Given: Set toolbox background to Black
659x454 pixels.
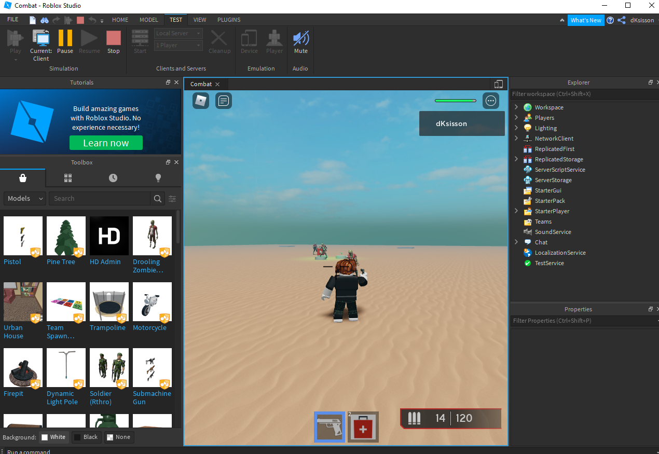Looking at the screenshot, I should (x=86, y=437).
